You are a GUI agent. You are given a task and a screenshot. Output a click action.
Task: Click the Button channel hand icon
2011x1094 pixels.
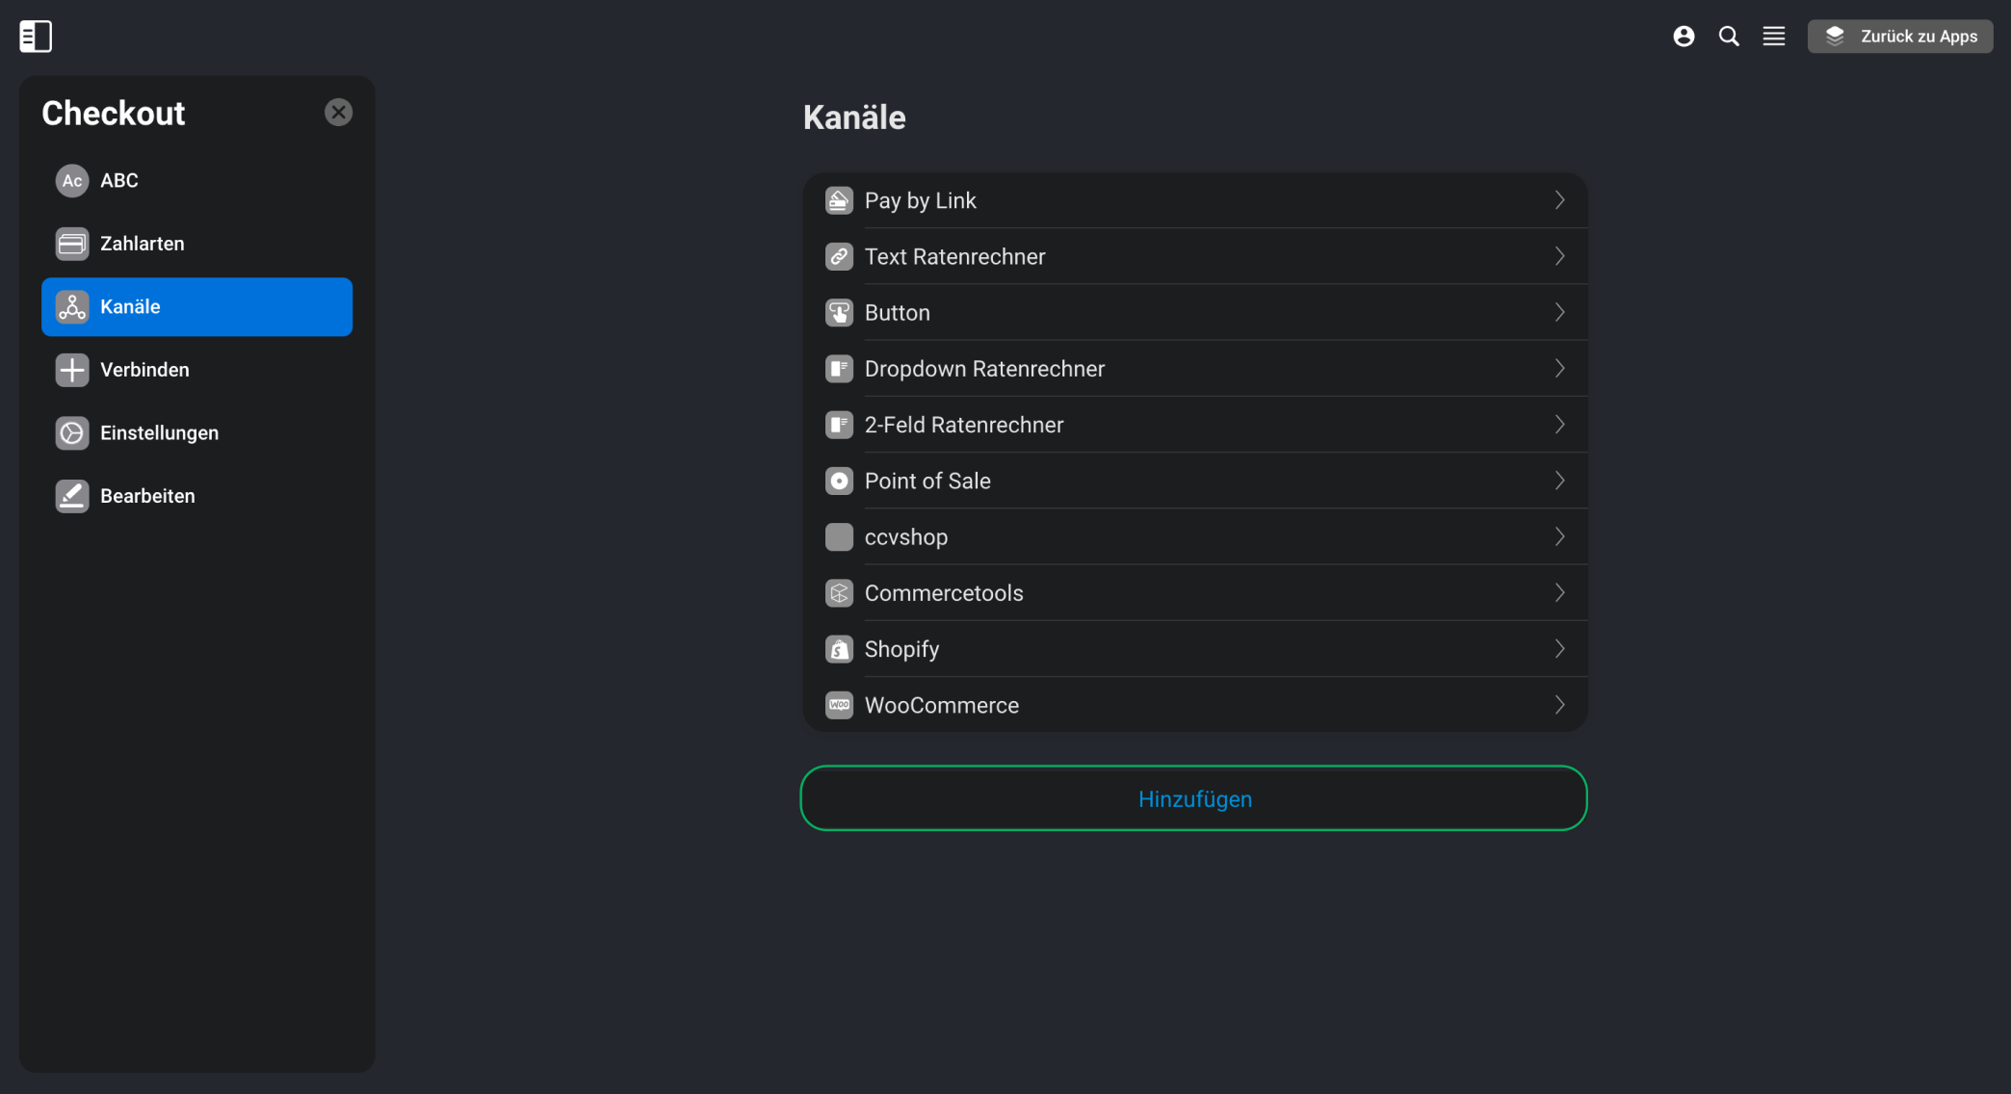[x=839, y=313]
